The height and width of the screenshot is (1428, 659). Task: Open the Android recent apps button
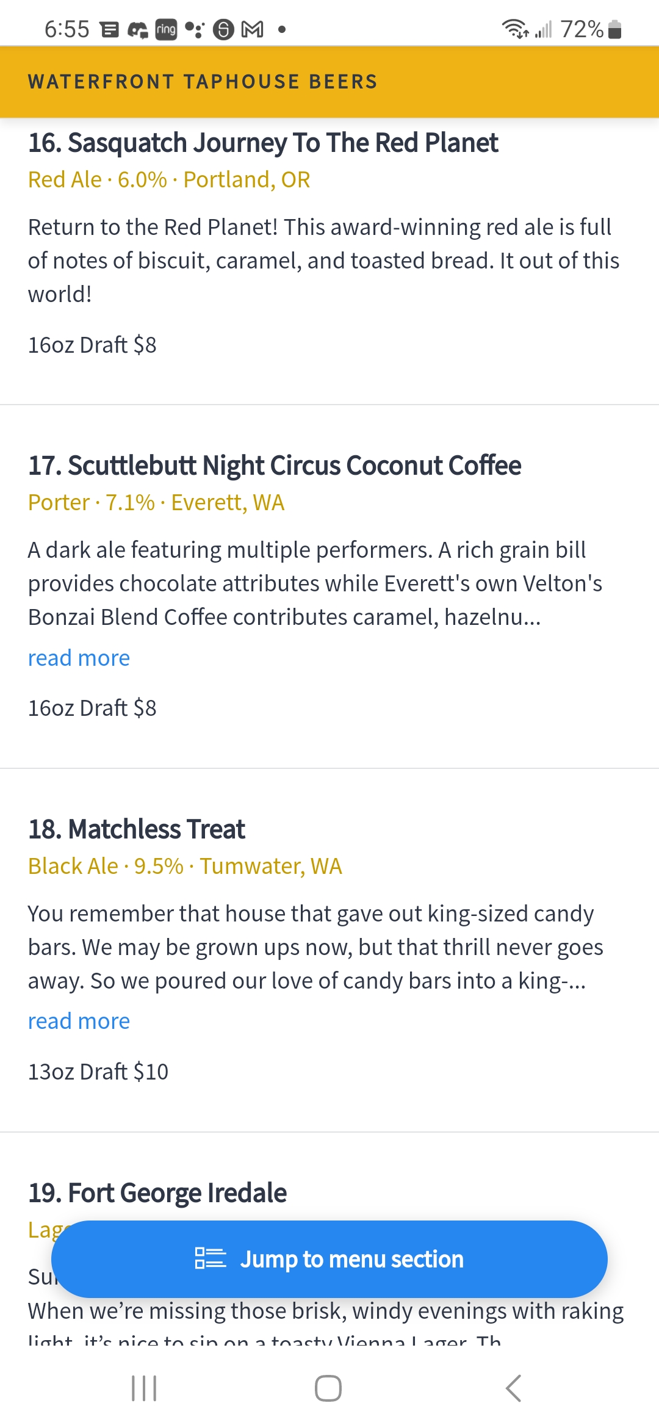(145, 1388)
